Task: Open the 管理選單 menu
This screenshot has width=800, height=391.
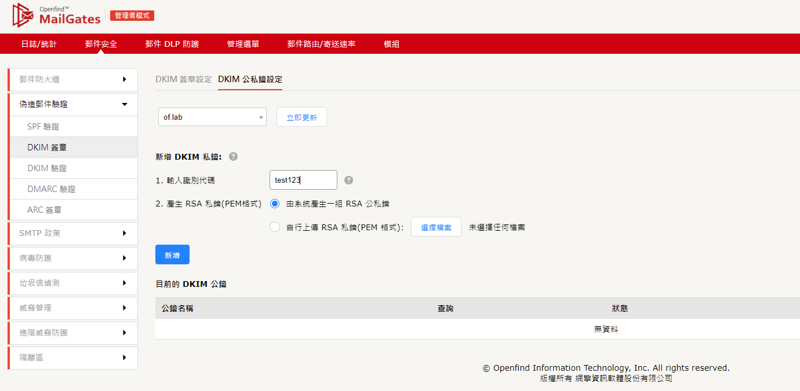Action: point(243,43)
